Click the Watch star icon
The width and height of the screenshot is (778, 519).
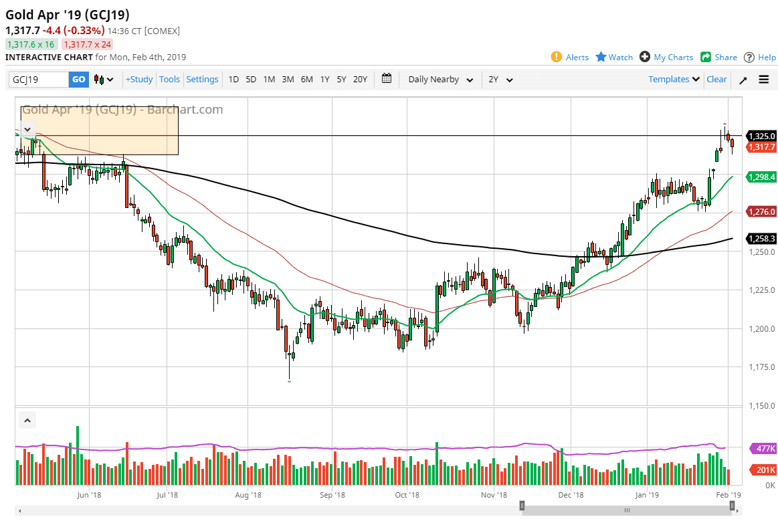pyautogui.click(x=599, y=58)
